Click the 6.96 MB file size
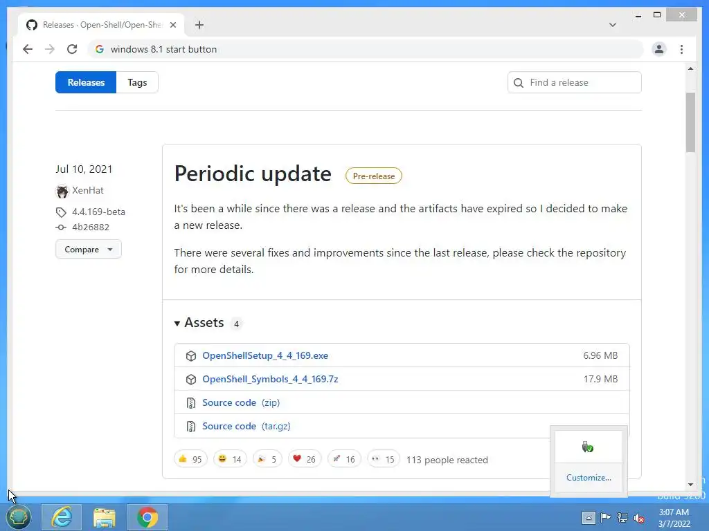 click(600, 355)
